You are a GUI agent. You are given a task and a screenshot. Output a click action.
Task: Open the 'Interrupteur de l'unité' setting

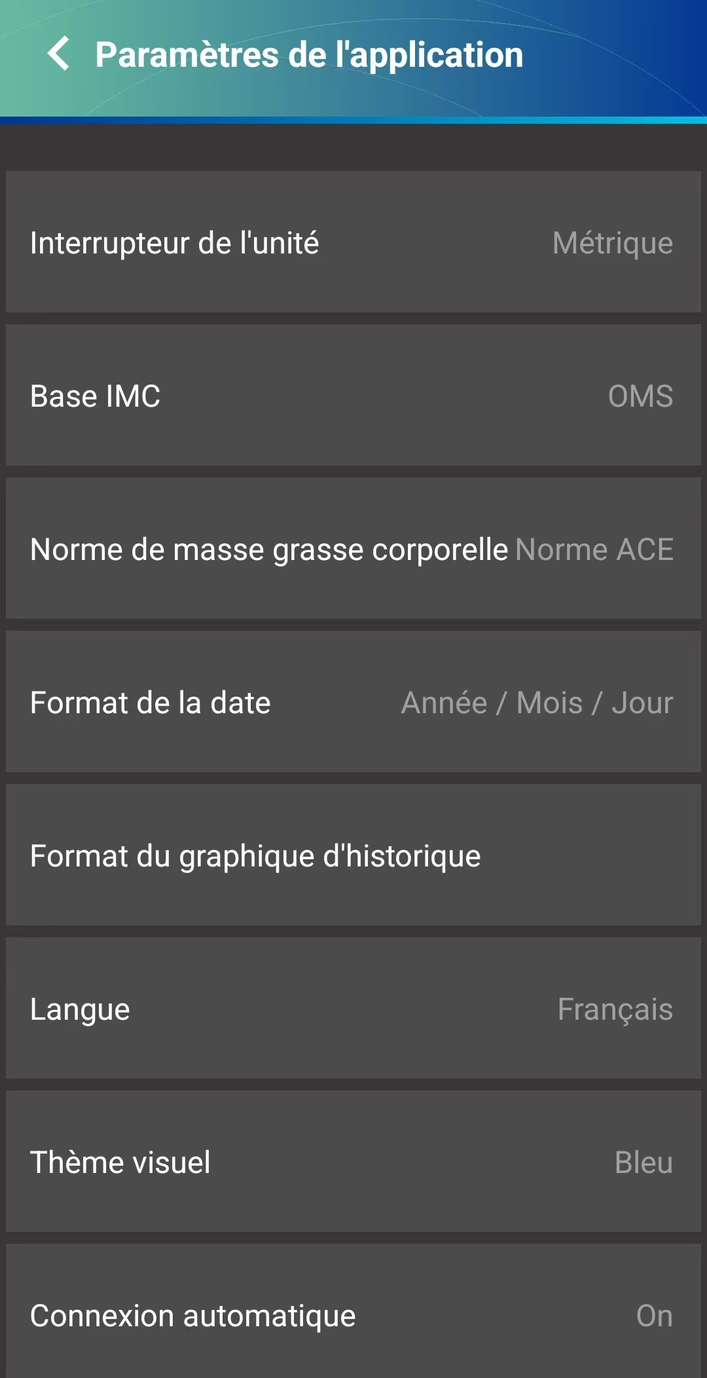(x=174, y=243)
